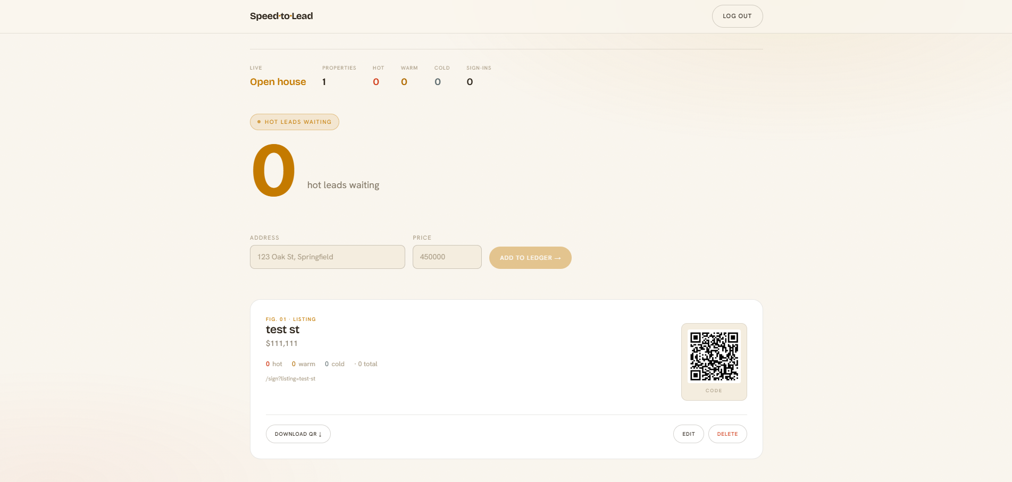The width and height of the screenshot is (1012, 482).
Task: Click the Sign-ins count value
Action: click(x=470, y=82)
